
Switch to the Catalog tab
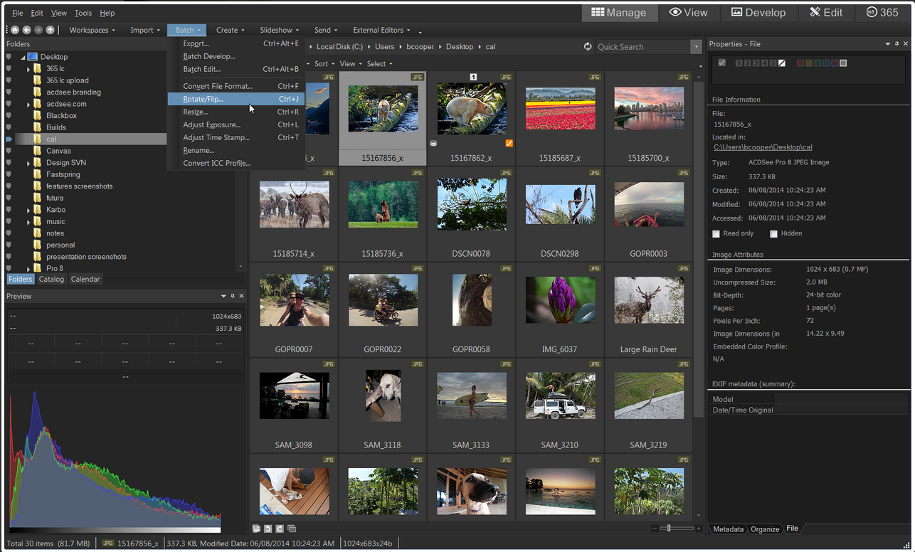tap(51, 280)
